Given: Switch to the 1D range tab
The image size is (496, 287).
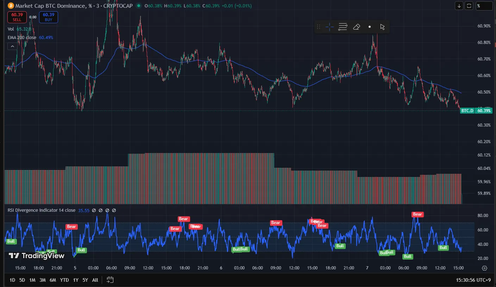Looking at the screenshot, I should pyautogui.click(x=12, y=280).
